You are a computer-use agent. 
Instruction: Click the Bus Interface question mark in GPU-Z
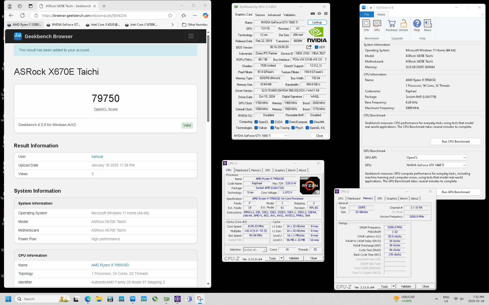tap(325, 59)
